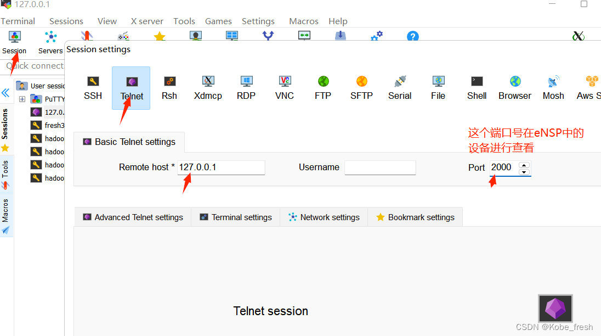Select the File session type

438,88
